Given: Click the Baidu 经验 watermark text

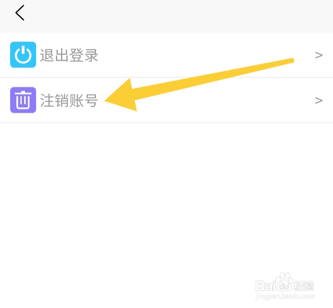Looking at the screenshot, I should pyautogui.click(x=304, y=286).
